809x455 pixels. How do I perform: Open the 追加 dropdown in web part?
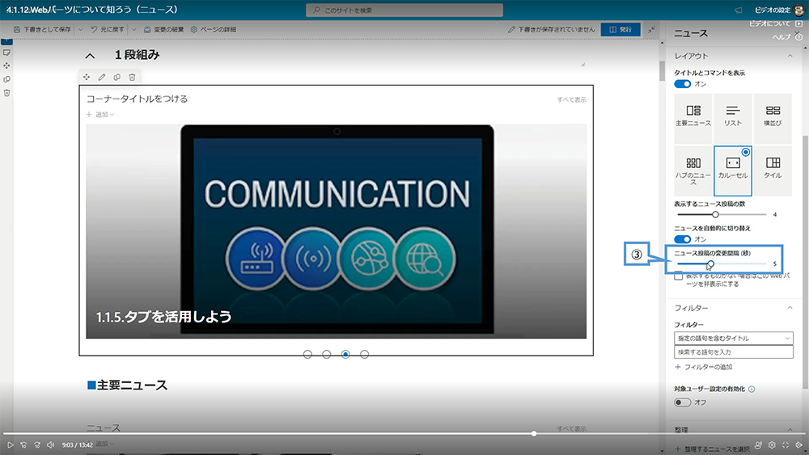click(100, 115)
